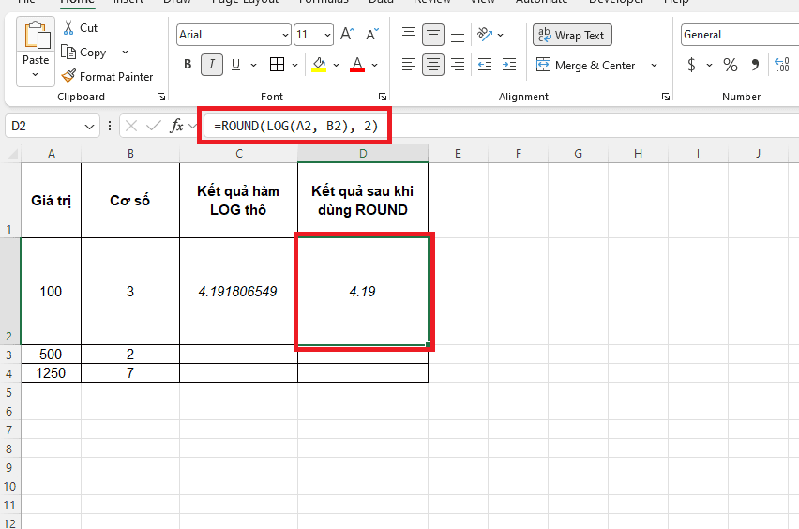
Task: Click the Accounting Number Format dollar icon
Action: pyautogui.click(x=691, y=65)
